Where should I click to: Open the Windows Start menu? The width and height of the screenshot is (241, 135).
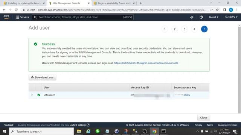[x=5, y=131]
